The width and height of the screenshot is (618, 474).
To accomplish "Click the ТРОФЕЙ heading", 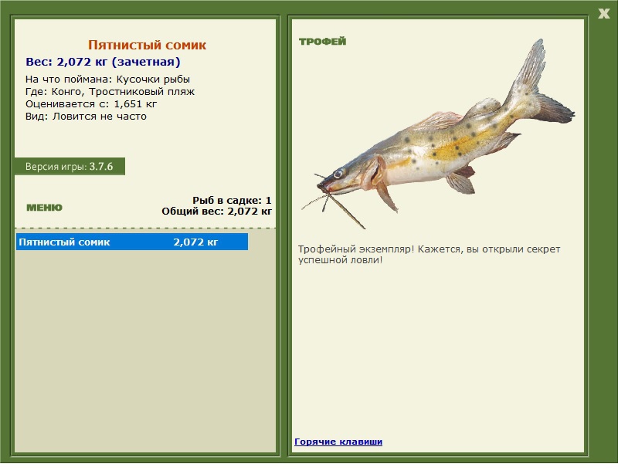I will pyautogui.click(x=322, y=42).
